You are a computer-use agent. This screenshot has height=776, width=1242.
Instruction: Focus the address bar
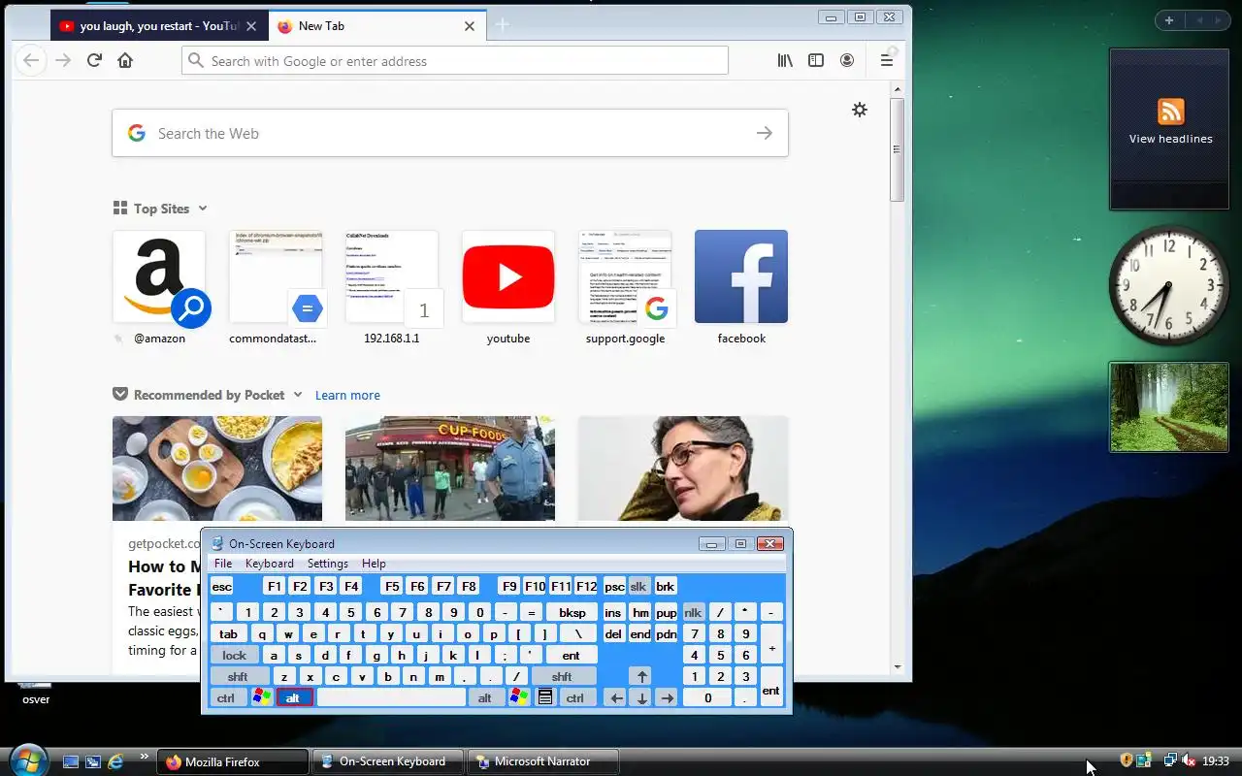(455, 60)
